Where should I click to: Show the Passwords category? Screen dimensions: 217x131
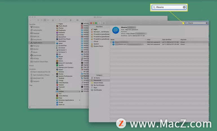click(99, 80)
